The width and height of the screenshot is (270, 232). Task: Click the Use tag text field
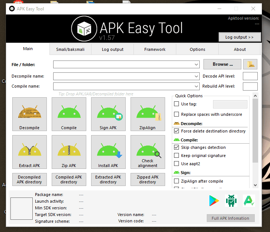pyautogui.click(x=230, y=104)
